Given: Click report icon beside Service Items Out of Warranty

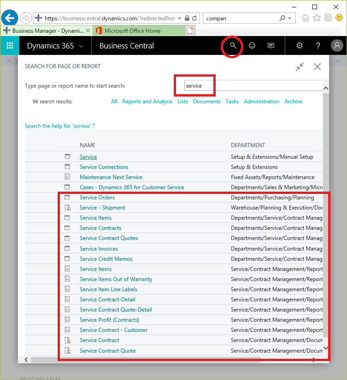Looking at the screenshot, I should tap(67, 279).
